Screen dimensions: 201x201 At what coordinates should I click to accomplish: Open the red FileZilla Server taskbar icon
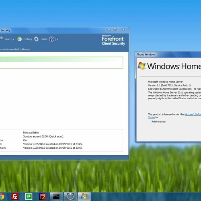15,197
